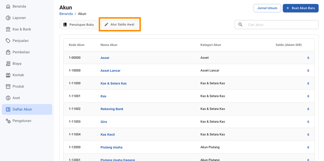The width and height of the screenshot is (324, 161).
Task: Click the Pembelian shopping bag icon
Action: 8,52
